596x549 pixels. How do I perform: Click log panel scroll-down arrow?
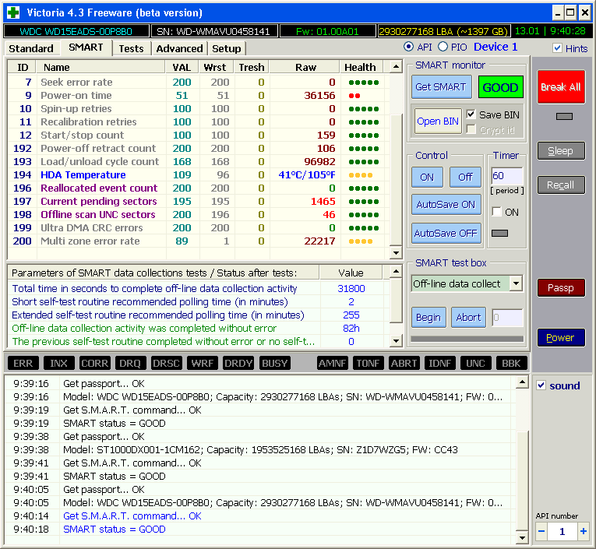click(523, 537)
